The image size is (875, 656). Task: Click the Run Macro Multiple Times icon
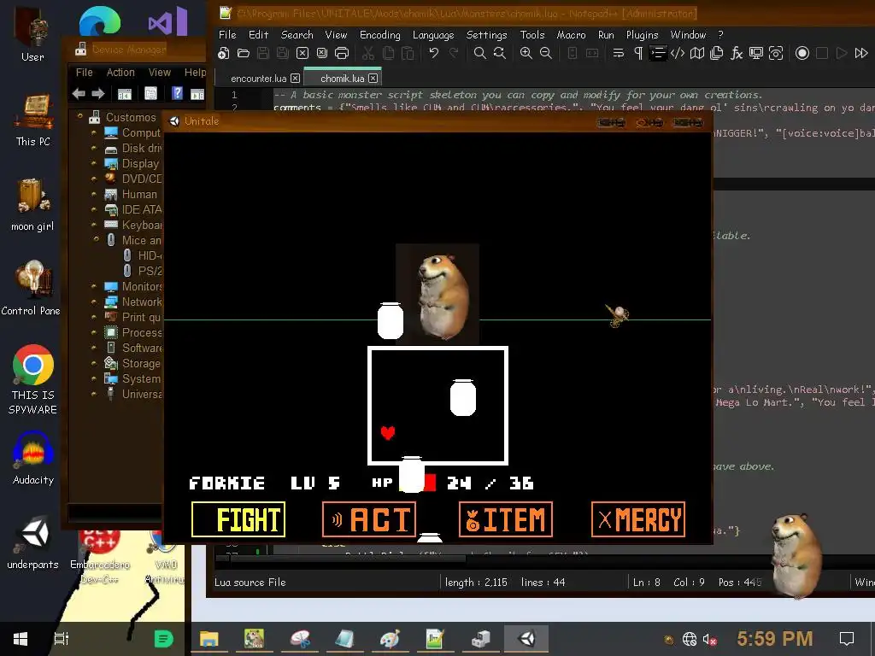(861, 53)
